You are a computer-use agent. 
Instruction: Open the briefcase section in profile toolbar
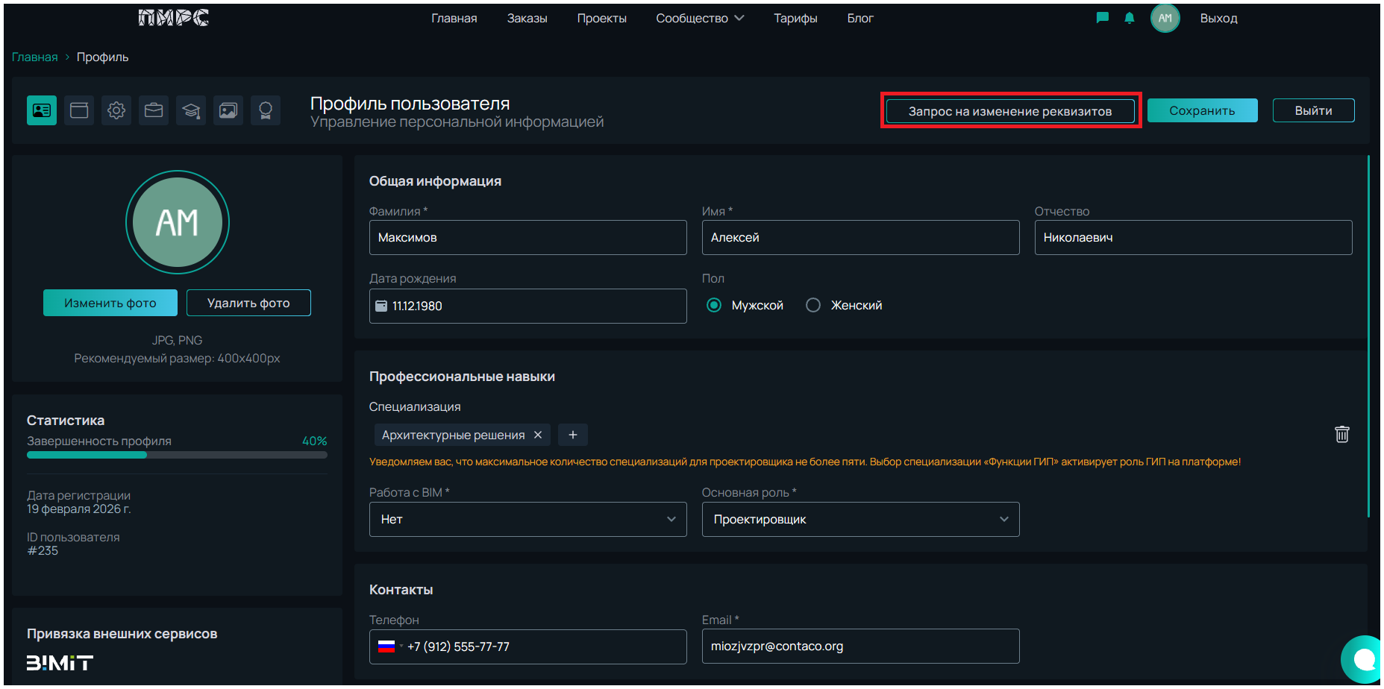(x=154, y=110)
